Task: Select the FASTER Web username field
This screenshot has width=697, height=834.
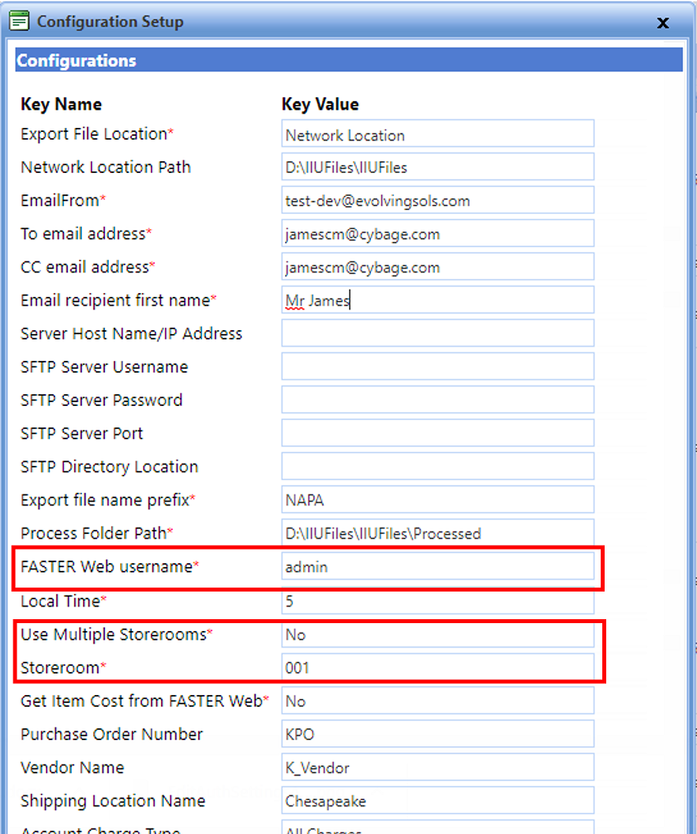Action: pos(437,566)
